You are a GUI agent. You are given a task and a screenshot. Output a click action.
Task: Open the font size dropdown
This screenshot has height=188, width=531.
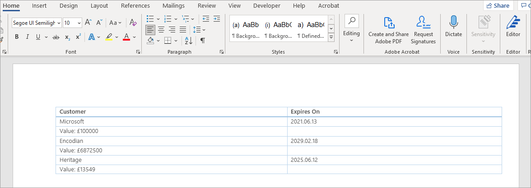tap(79, 23)
